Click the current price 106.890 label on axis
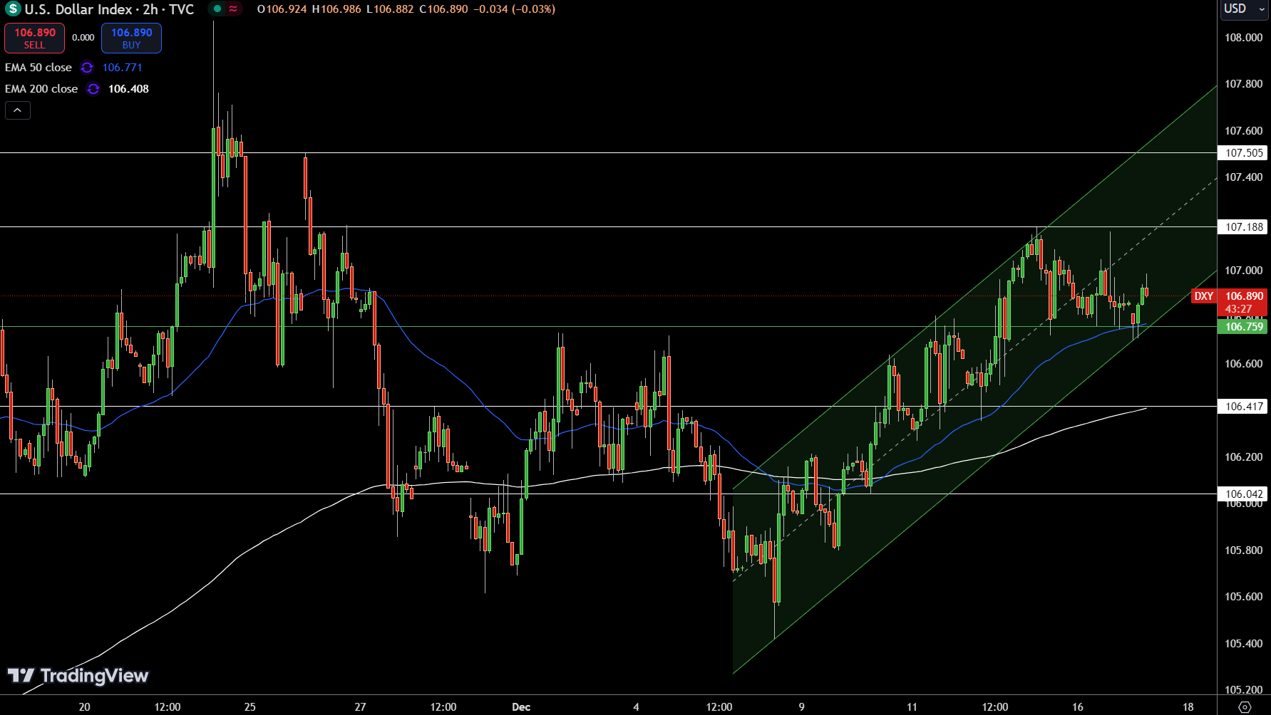Viewport: 1271px width, 715px height. tap(1244, 296)
